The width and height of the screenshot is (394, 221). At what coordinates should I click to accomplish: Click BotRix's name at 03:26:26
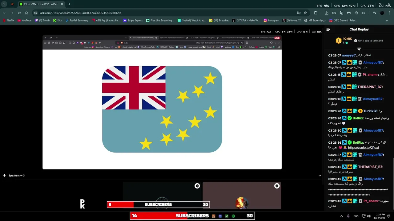358,118
